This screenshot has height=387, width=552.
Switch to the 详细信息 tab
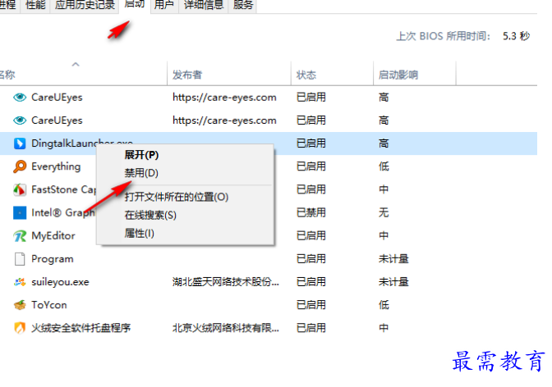[x=204, y=5]
